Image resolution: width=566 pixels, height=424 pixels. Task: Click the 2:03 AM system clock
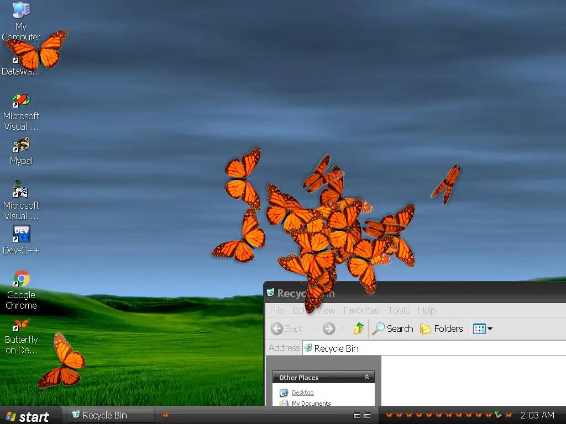pos(537,415)
